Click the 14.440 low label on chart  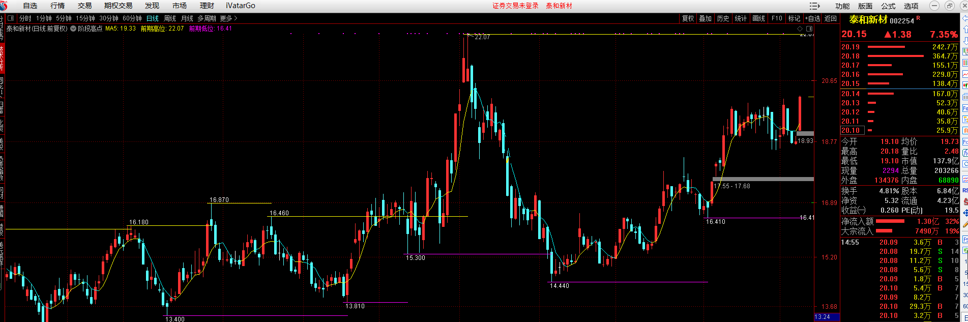(560, 286)
